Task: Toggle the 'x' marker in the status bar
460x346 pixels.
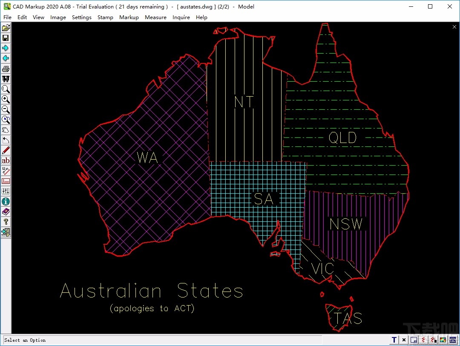Action: (x=404, y=340)
